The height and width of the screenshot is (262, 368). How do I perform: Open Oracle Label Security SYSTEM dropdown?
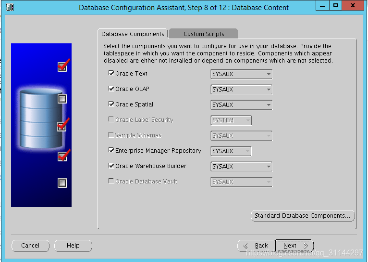click(x=231, y=120)
